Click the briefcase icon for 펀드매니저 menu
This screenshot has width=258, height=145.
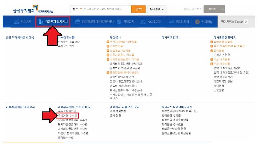point(78,22)
